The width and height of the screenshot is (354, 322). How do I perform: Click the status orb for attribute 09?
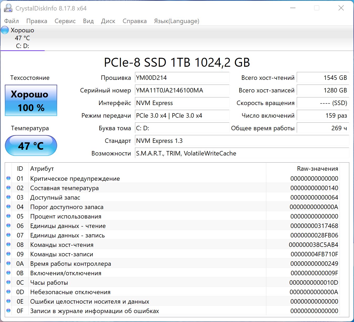click(8, 254)
